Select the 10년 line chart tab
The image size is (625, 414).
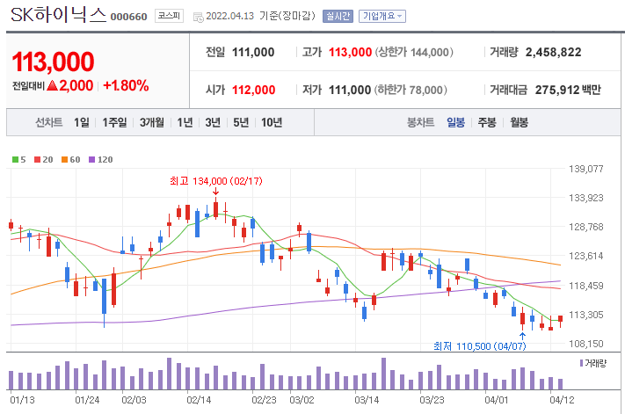click(x=272, y=122)
